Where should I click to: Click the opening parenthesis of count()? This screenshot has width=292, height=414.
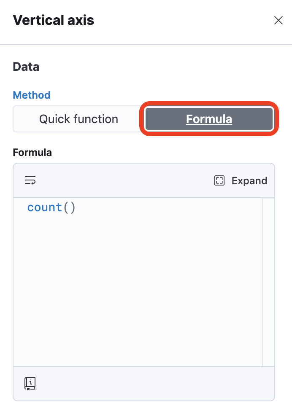(66, 207)
